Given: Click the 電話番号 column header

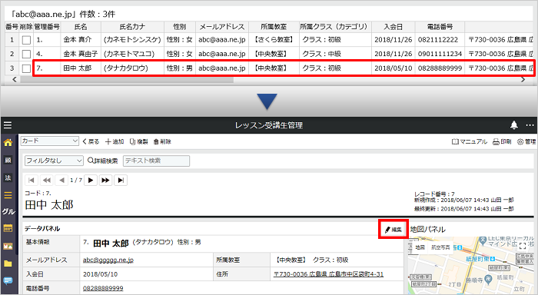Looking at the screenshot, I should [x=440, y=27].
